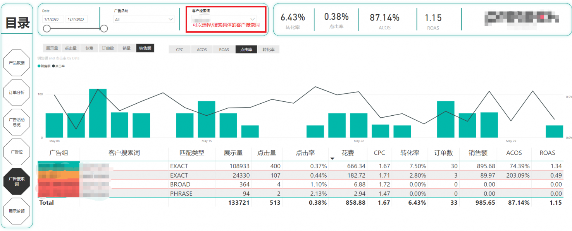Expand the 广告活动 dropdown showing All

(144, 19)
